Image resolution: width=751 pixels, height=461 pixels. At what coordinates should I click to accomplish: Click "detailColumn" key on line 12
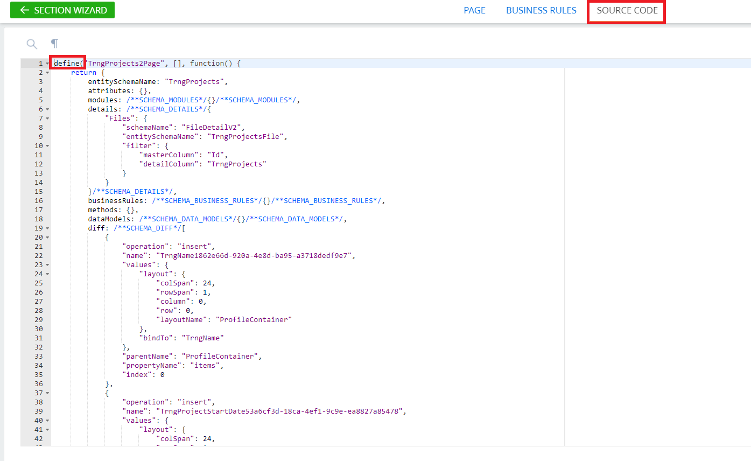tap(169, 164)
